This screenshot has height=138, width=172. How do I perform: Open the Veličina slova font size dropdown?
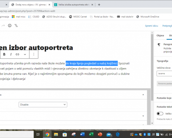click(x=164, y=73)
